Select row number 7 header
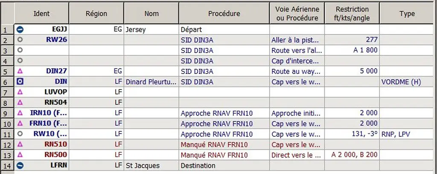 point(7,92)
